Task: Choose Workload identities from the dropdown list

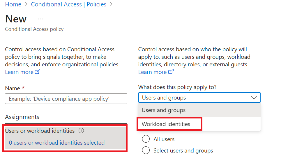Action: pyautogui.click(x=166, y=124)
